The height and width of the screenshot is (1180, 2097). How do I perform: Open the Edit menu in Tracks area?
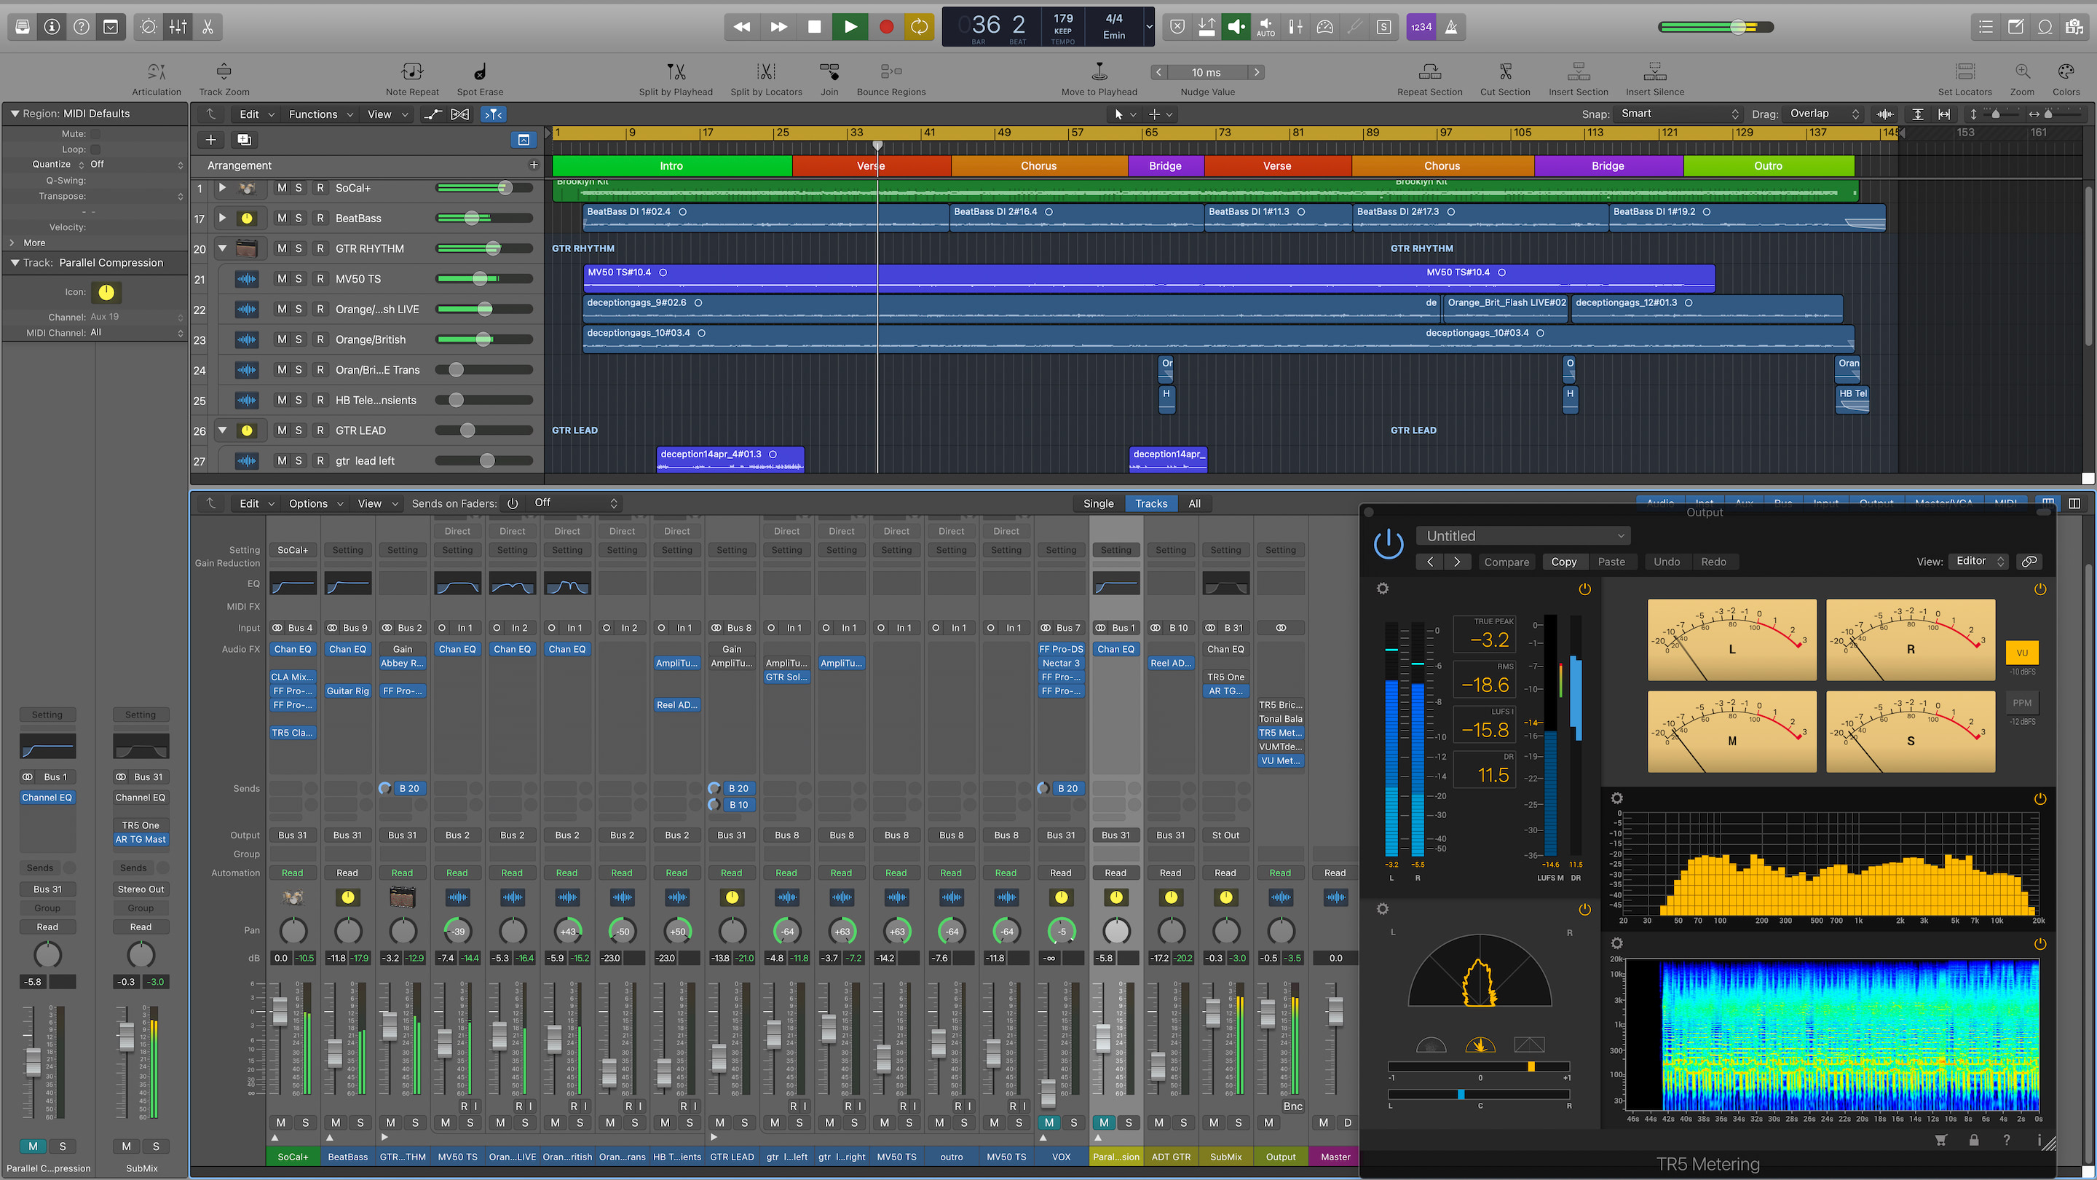[256, 115]
